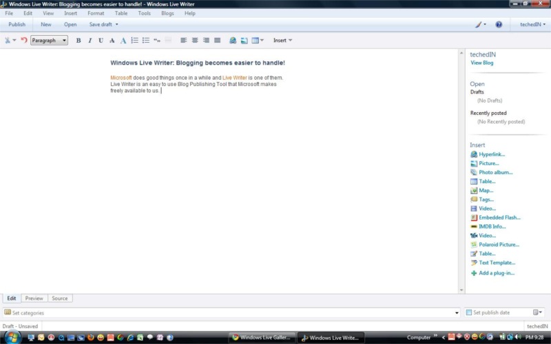Expand the Set categories dropdown arrow
551x344 pixels.
click(x=457, y=313)
